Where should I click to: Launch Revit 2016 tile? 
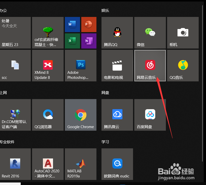tap(15, 164)
